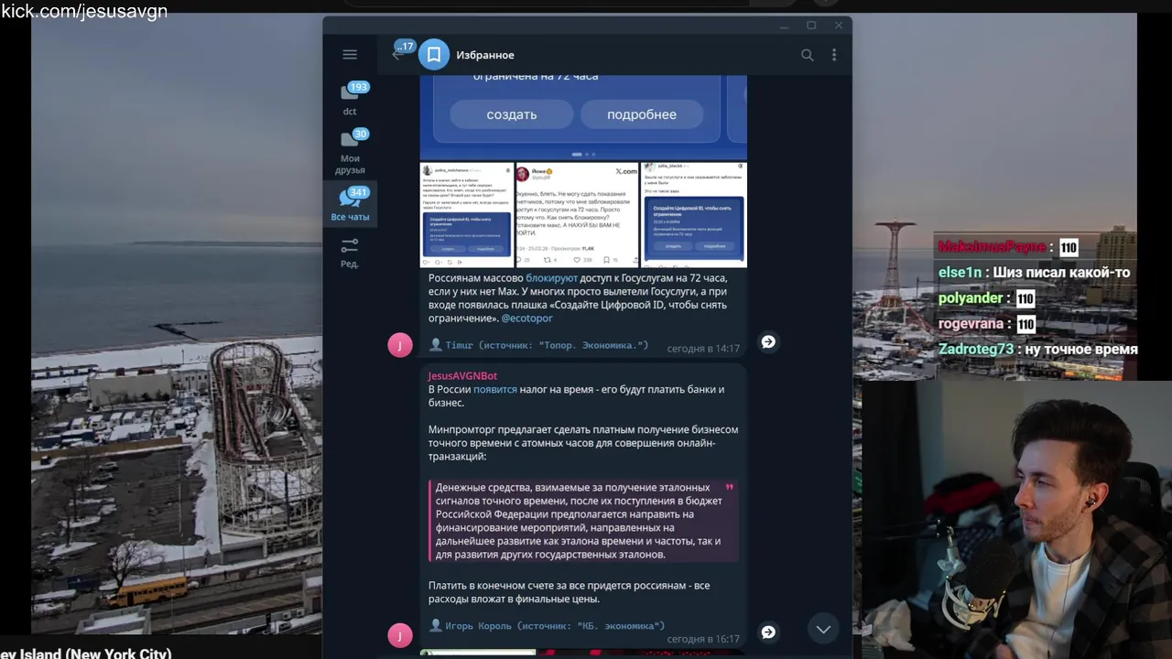Viewport: 1172px width, 659px height.
Task: Click the kick.com/jesusavgn overlay text
Action: point(84,11)
